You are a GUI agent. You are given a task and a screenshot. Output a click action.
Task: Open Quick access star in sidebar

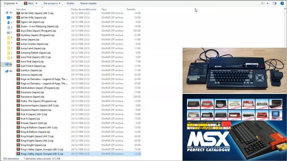coord(7,13)
